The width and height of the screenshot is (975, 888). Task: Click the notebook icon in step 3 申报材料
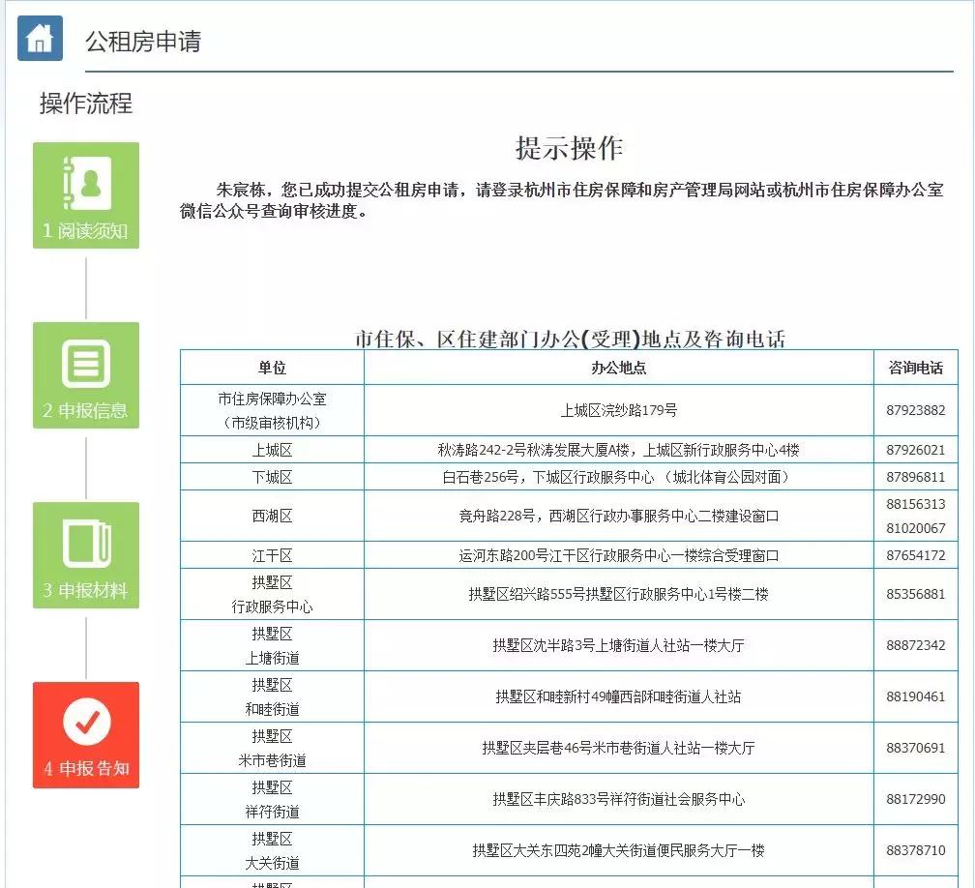(85, 541)
